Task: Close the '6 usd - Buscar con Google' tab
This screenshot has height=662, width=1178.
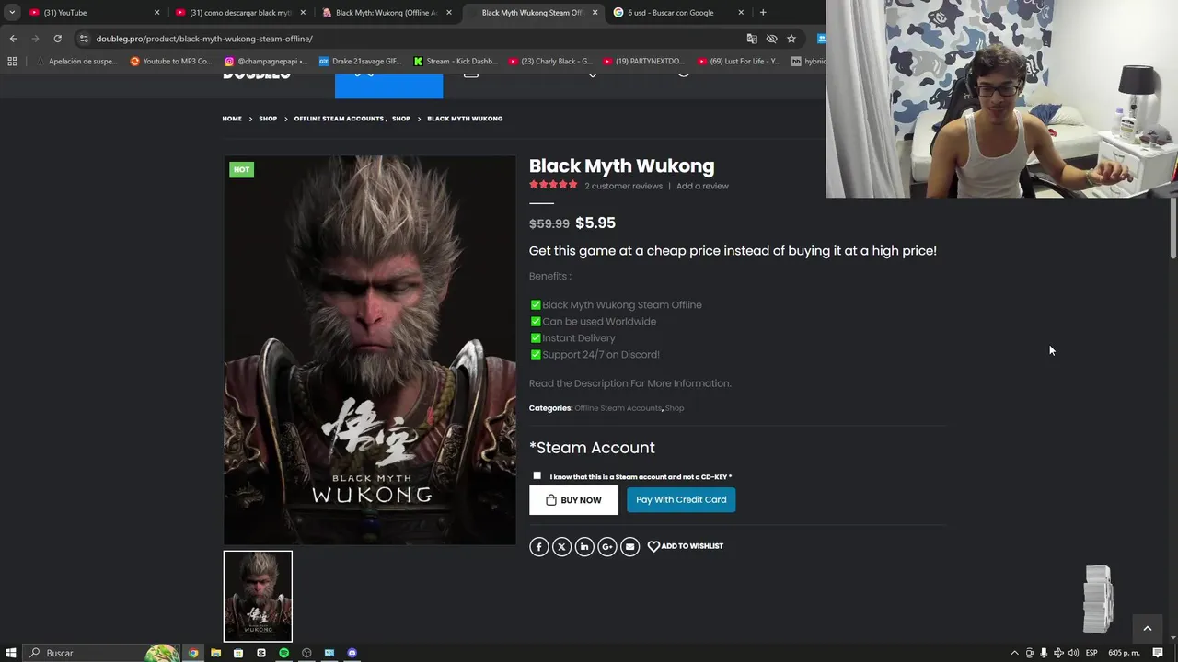Action: pos(741,13)
